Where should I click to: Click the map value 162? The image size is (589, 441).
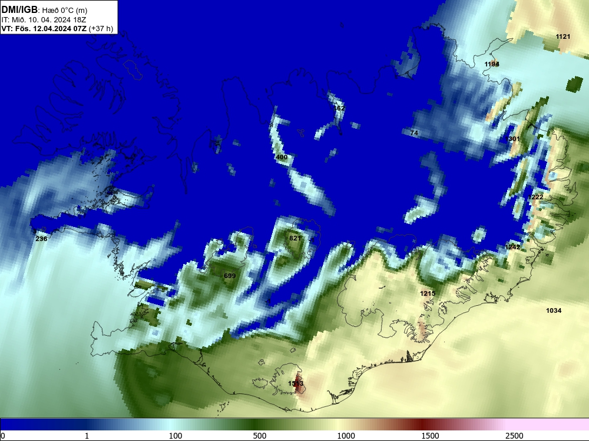pyautogui.click(x=339, y=108)
